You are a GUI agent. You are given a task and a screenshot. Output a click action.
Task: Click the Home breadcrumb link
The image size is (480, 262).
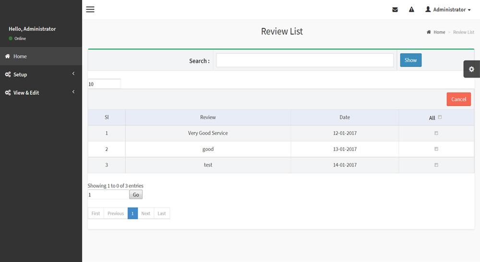[x=439, y=32]
